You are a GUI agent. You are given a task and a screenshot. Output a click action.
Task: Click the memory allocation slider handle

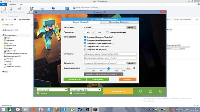click(x=108, y=68)
